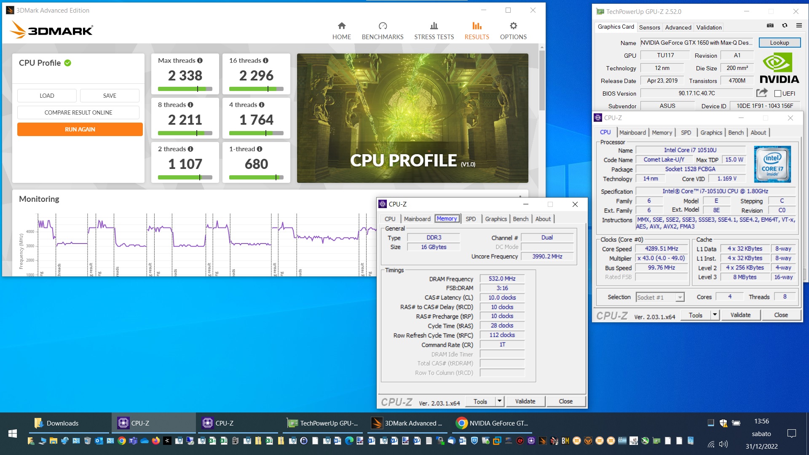
Task: Click Lookup button in GPU-Z
Action: [780, 43]
